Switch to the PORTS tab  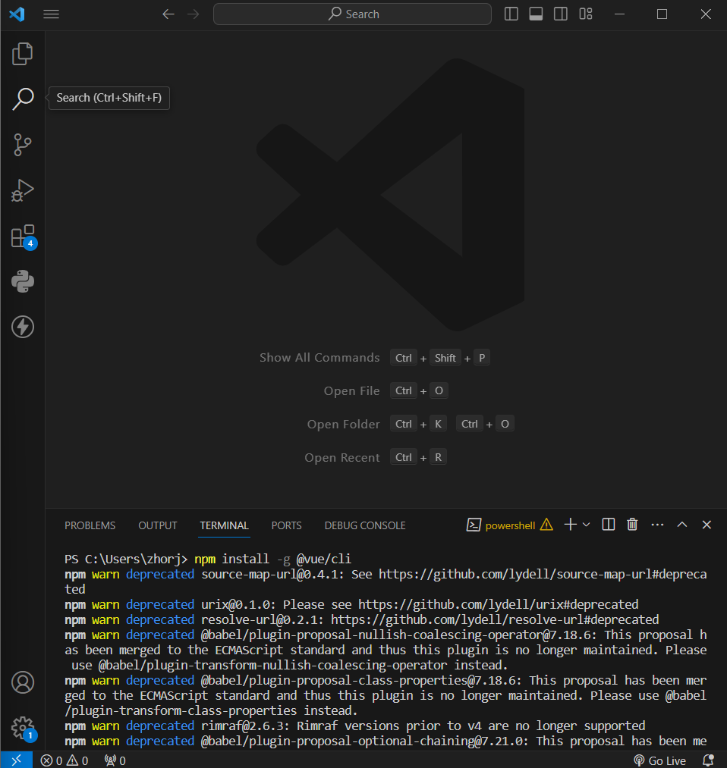click(x=286, y=525)
